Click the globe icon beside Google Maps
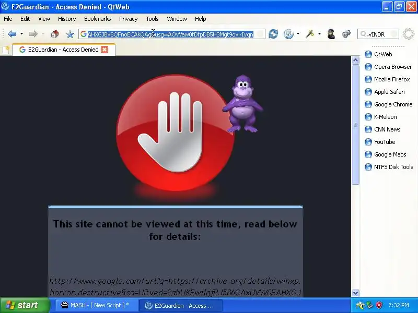The image size is (418, 313). (368, 154)
